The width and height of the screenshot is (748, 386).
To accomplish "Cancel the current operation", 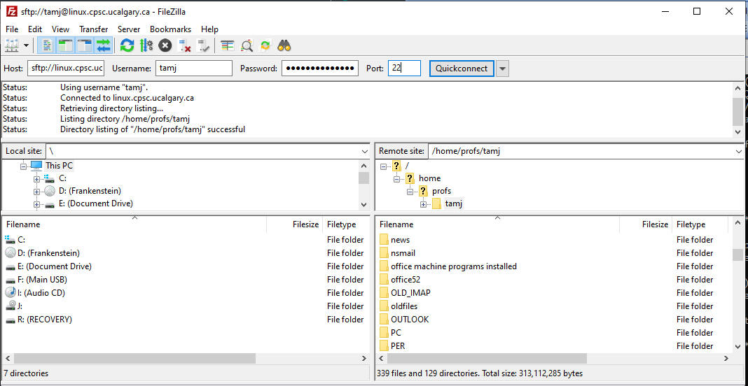I will [165, 45].
